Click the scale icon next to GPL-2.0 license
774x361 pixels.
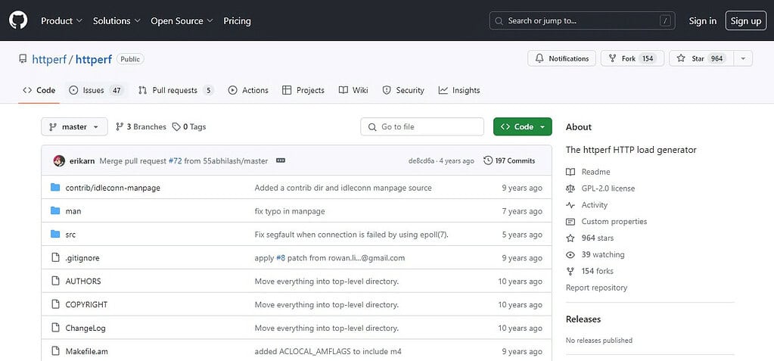(570, 188)
